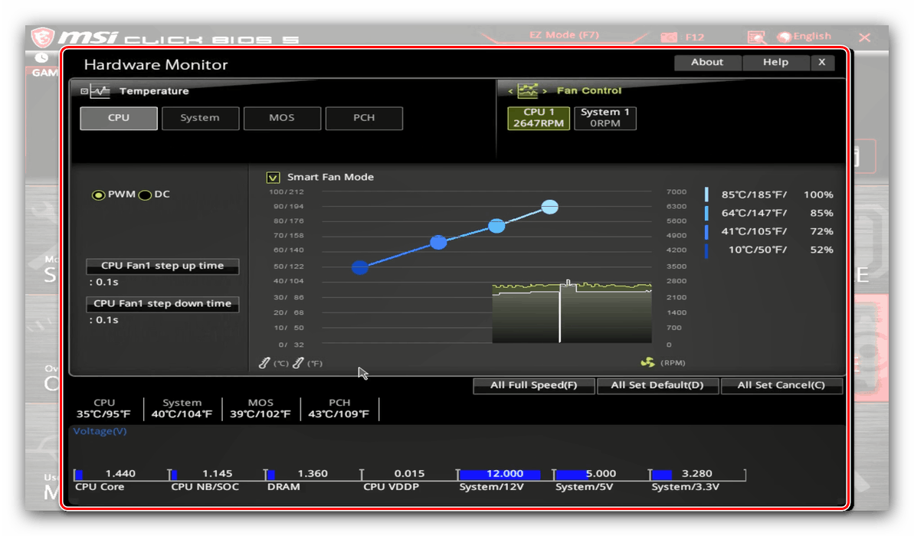This screenshot has width=914, height=536.
Task: Select the System 1 fan tab
Action: pyautogui.click(x=605, y=118)
